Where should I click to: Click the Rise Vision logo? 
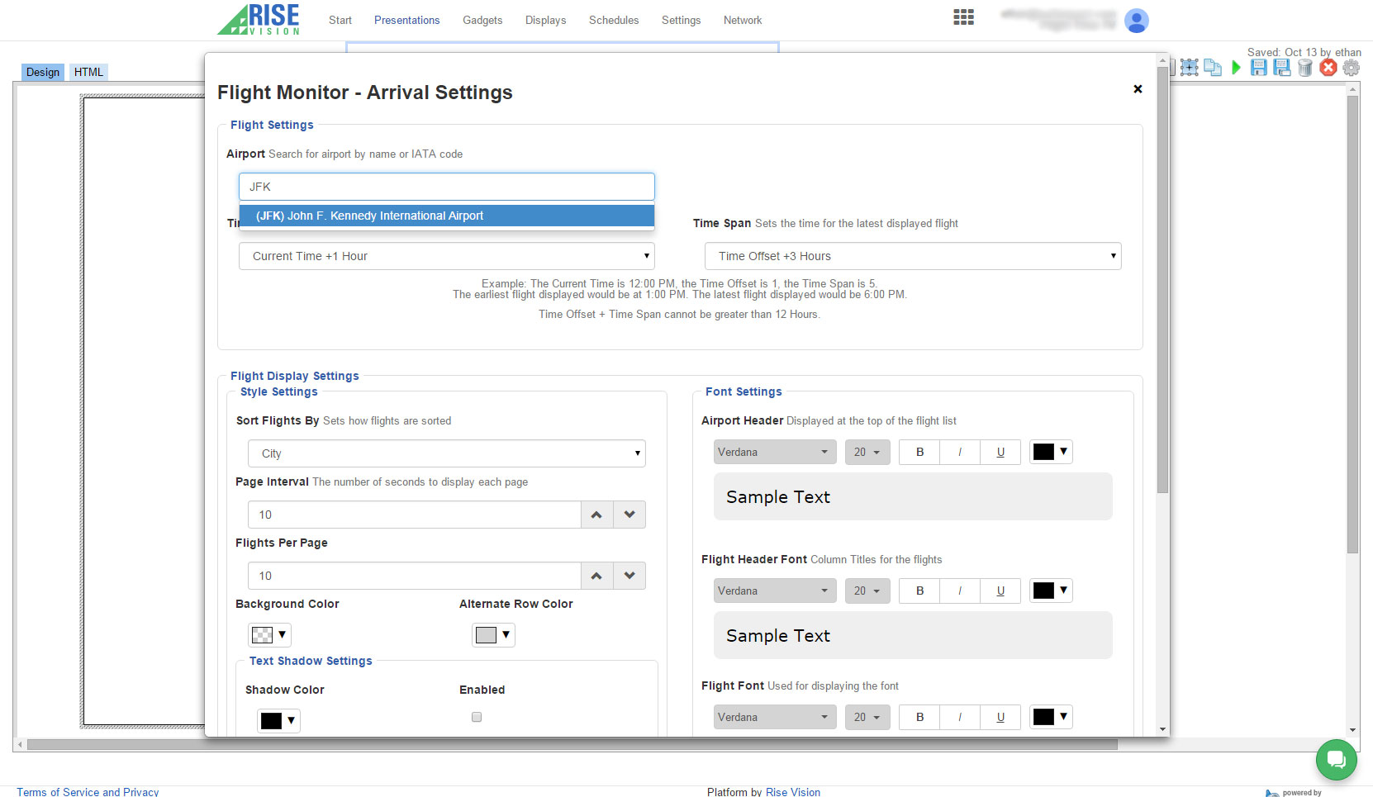(259, 19)
